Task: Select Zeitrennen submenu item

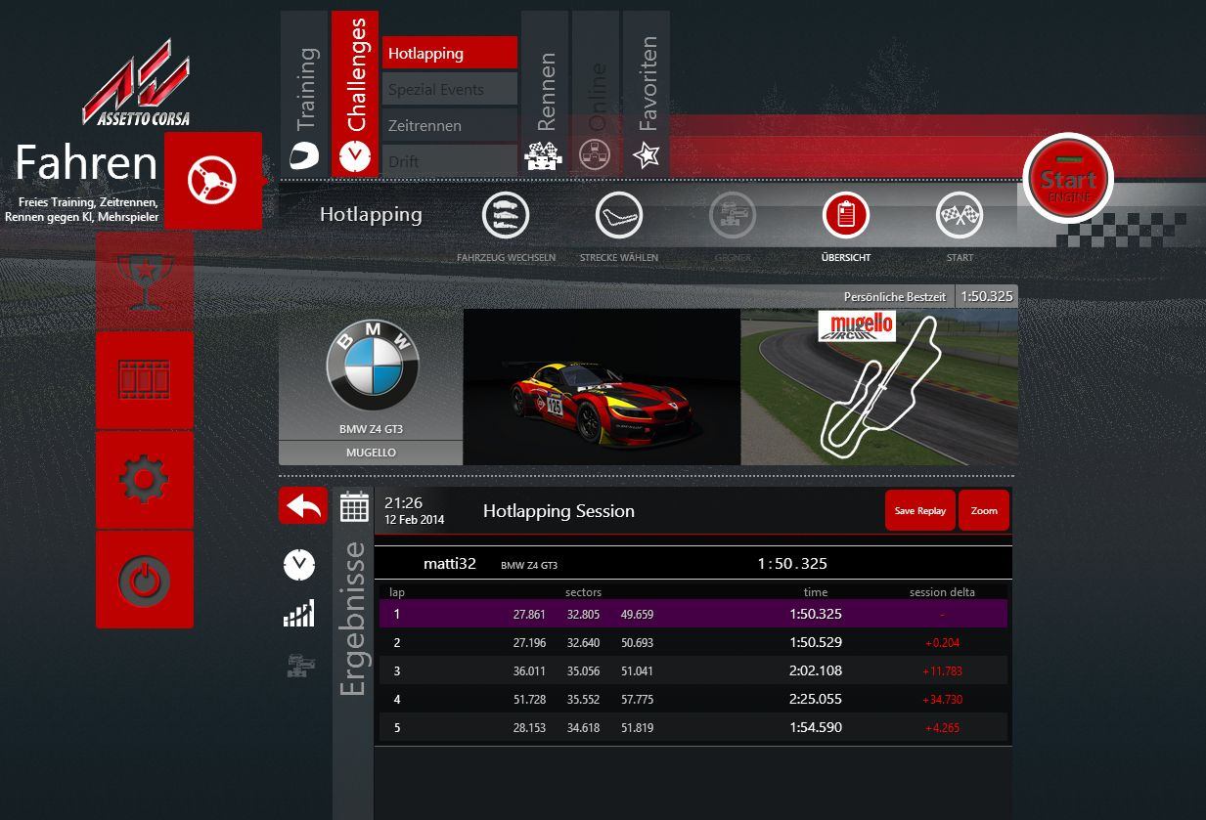Action: point(450,125)
